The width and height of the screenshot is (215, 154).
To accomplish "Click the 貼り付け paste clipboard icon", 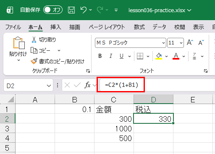I will (19, 43).
